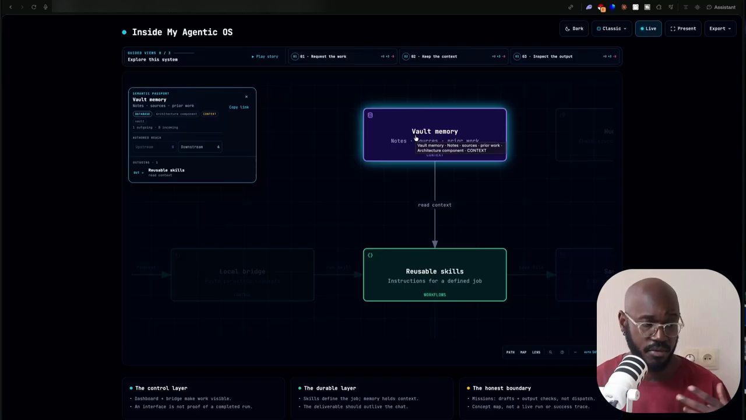Click the Inside My Agentic OS title
The height and width of the screenshot is (420, 746).
[x=182, y=32]
